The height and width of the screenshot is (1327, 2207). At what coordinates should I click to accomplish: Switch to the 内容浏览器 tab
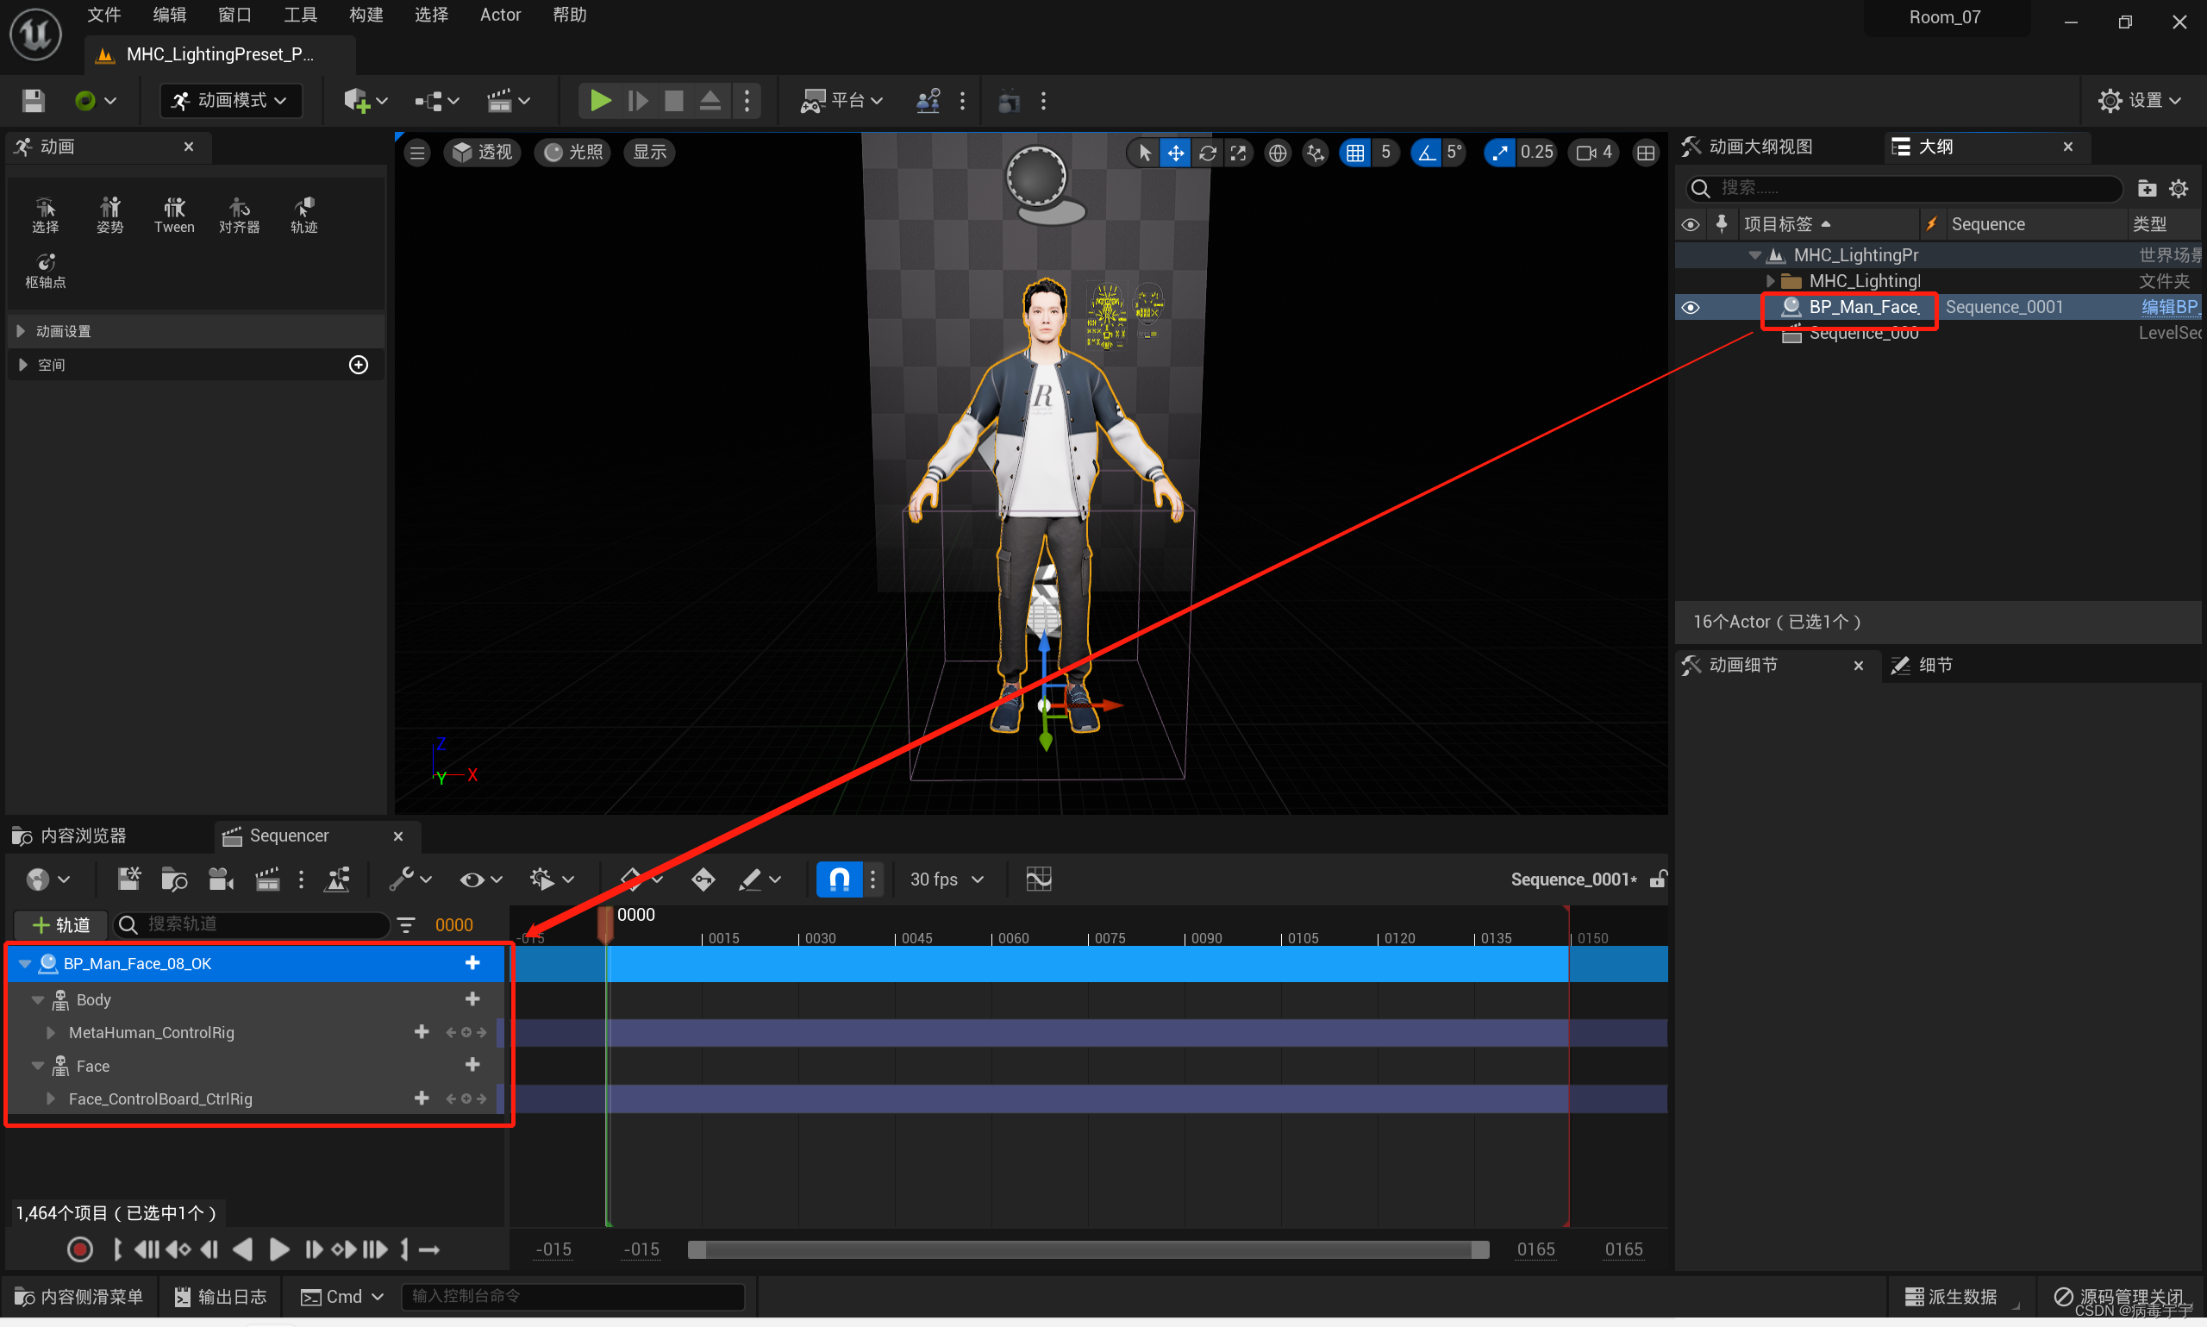point(82,836)
